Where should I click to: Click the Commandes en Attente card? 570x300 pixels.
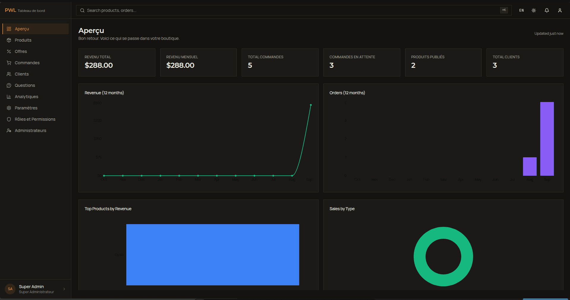[x=362, y=62]
